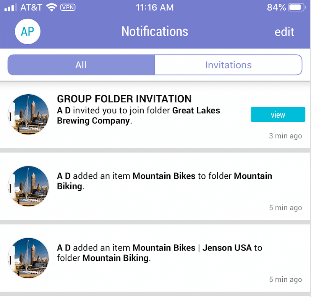Tap the 5 min ago timestamp on second notification

tap(285, 207)
